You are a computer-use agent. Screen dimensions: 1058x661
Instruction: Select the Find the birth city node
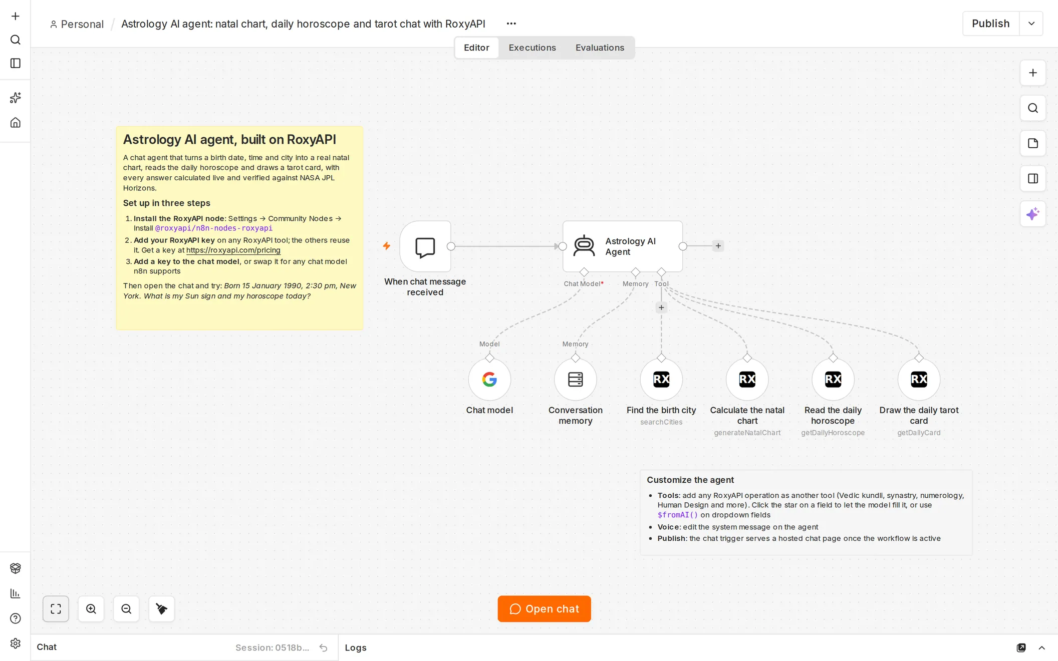(x=661, y=380)
